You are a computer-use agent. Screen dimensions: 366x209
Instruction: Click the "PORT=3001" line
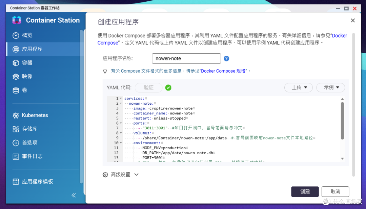click(x=152, y=158)
